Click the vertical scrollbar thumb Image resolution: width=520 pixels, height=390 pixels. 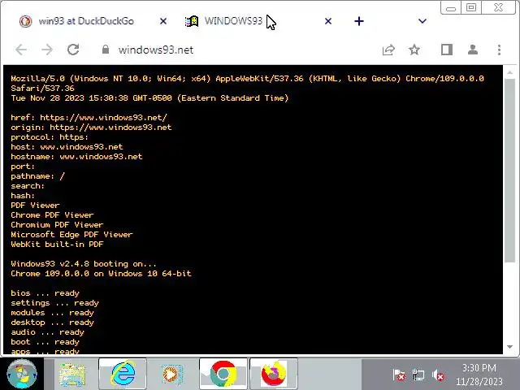point(510,171)
